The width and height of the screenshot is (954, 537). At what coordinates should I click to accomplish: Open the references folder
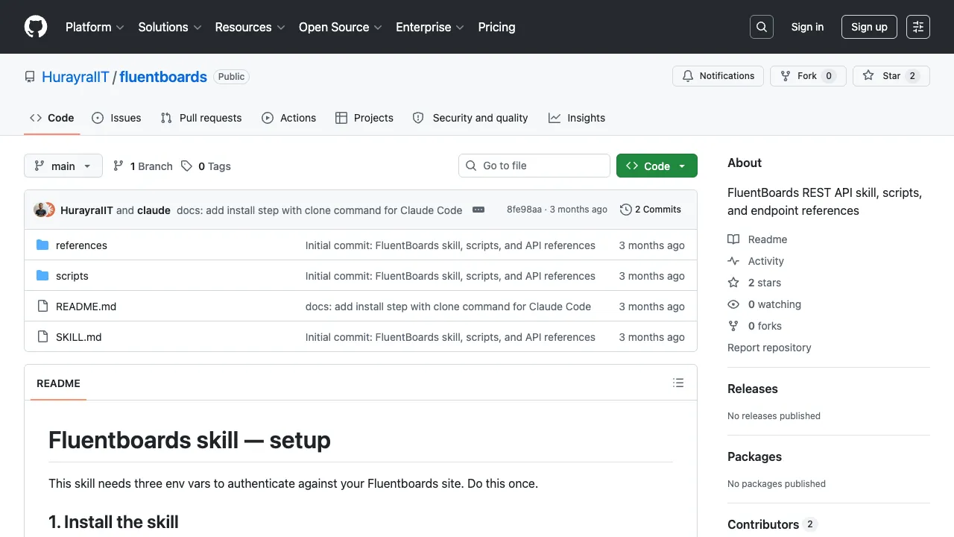point(81,245)
